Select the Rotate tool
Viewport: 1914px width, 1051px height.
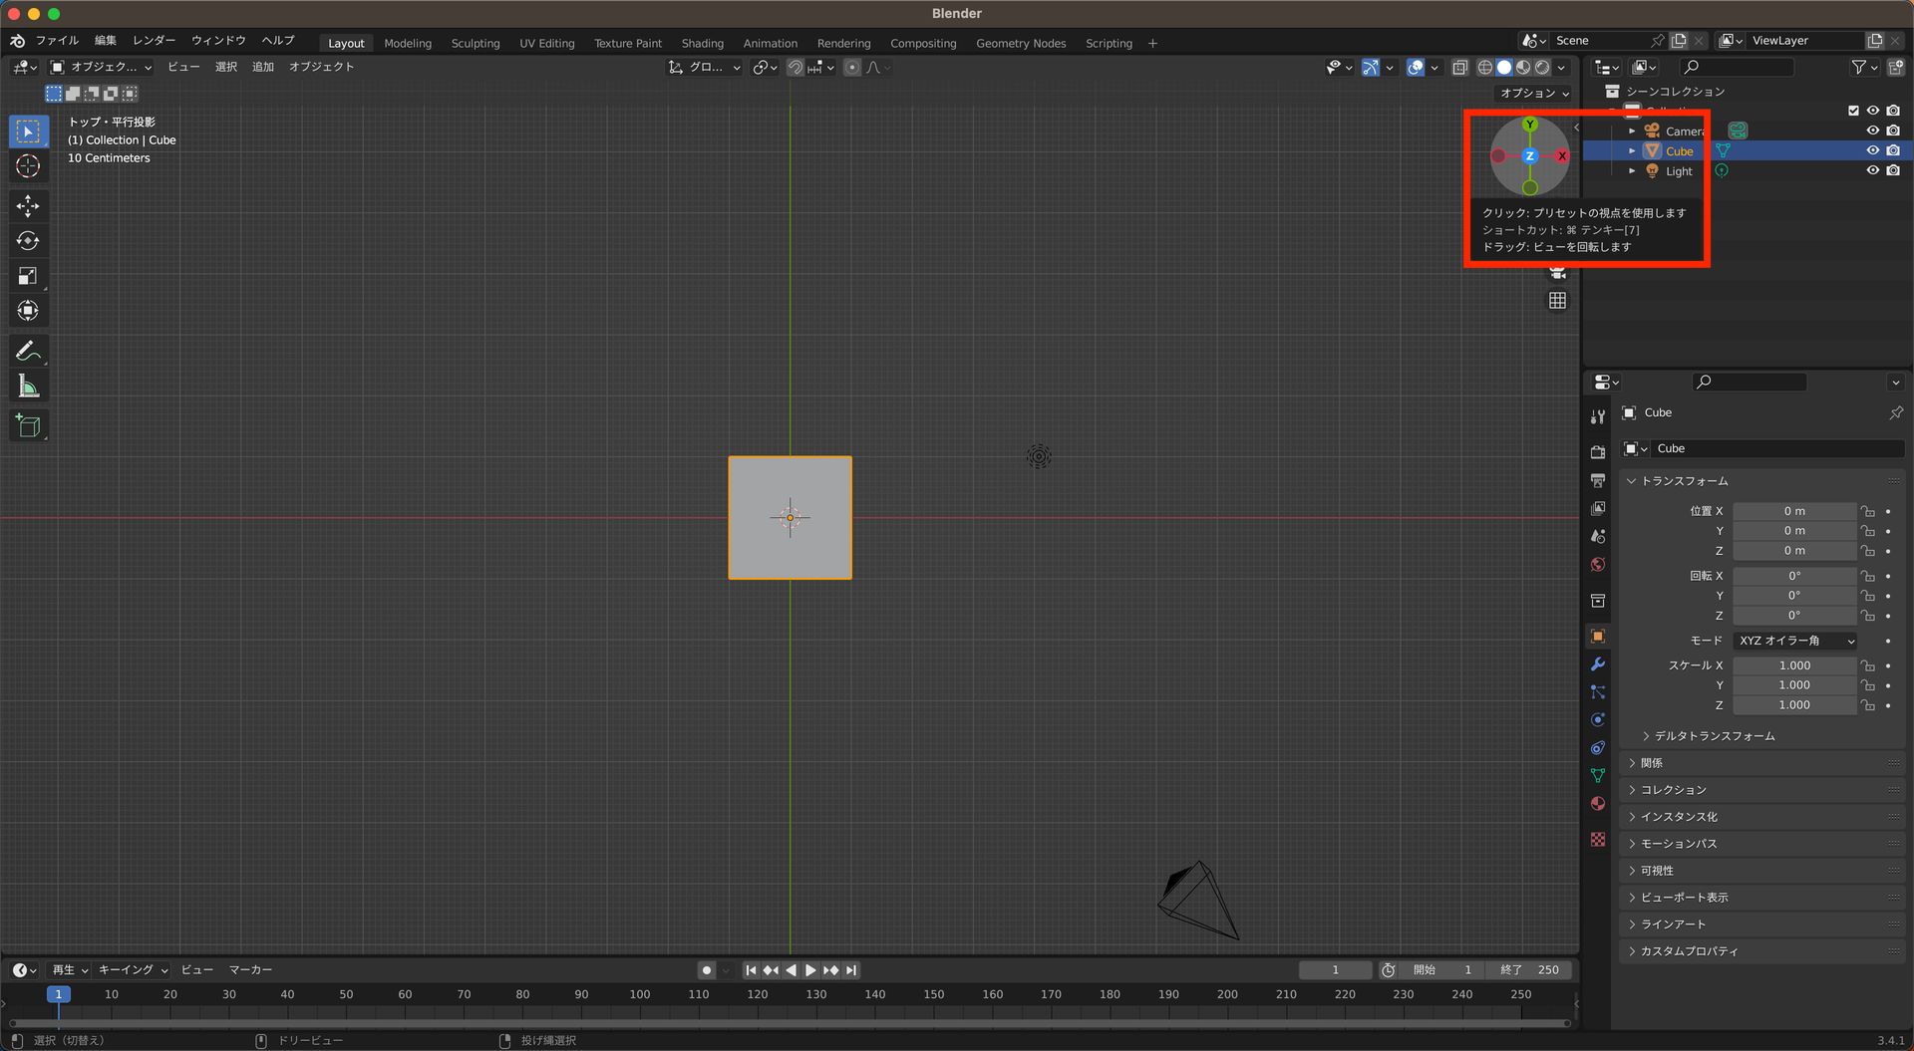(x=28, y=240)
